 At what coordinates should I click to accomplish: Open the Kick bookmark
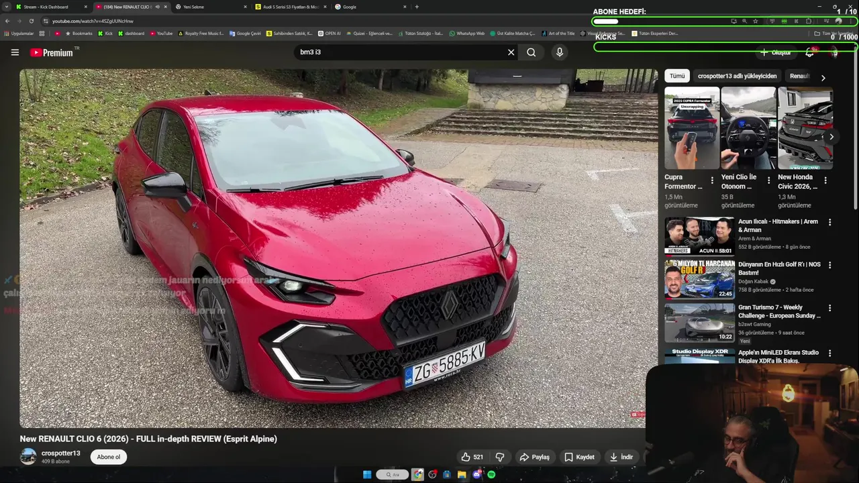pos(105,33)
